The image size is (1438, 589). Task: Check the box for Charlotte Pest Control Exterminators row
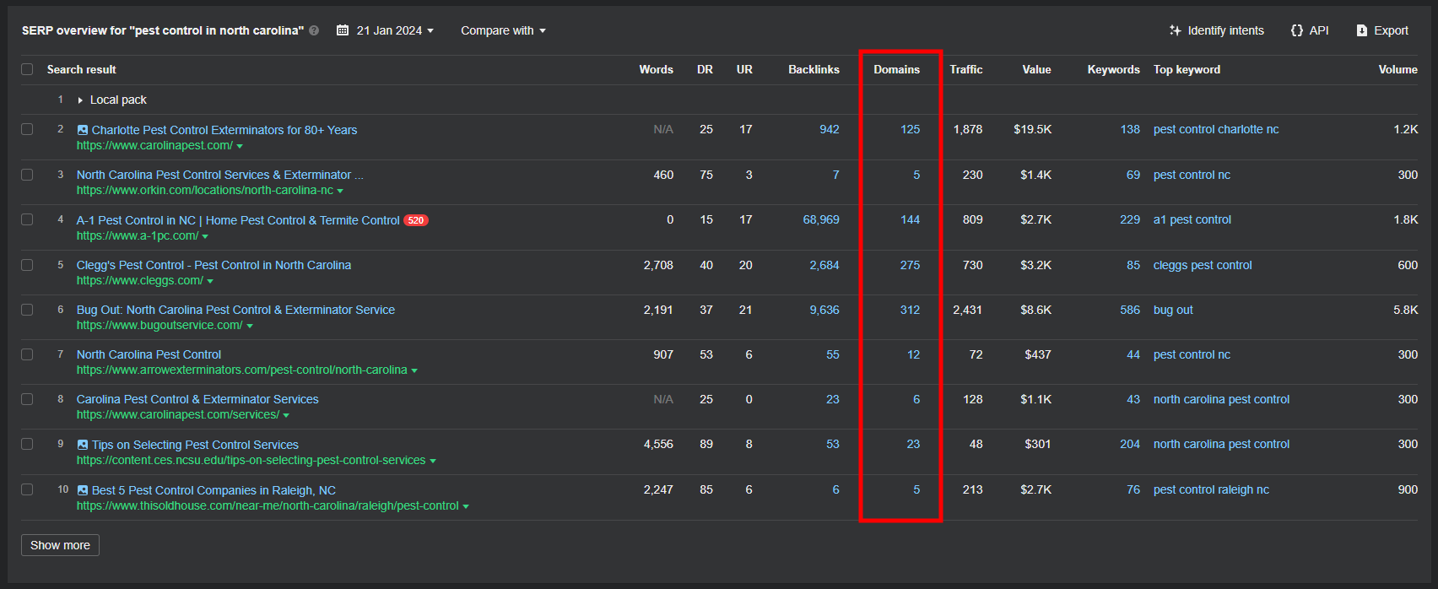[27, 129]
